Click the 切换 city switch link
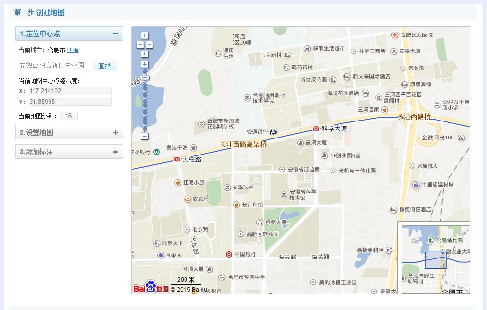Viewport: 487px width, 310px height. (72, 50)
